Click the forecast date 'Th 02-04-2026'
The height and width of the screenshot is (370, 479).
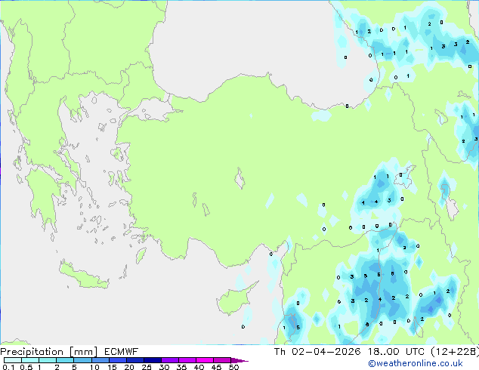point(317,352)
